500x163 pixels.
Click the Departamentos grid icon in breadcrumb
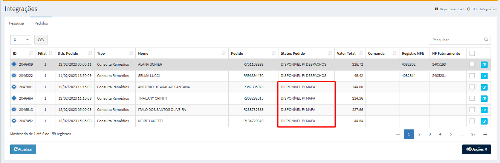pyautogui.click(x=436, y=9)
